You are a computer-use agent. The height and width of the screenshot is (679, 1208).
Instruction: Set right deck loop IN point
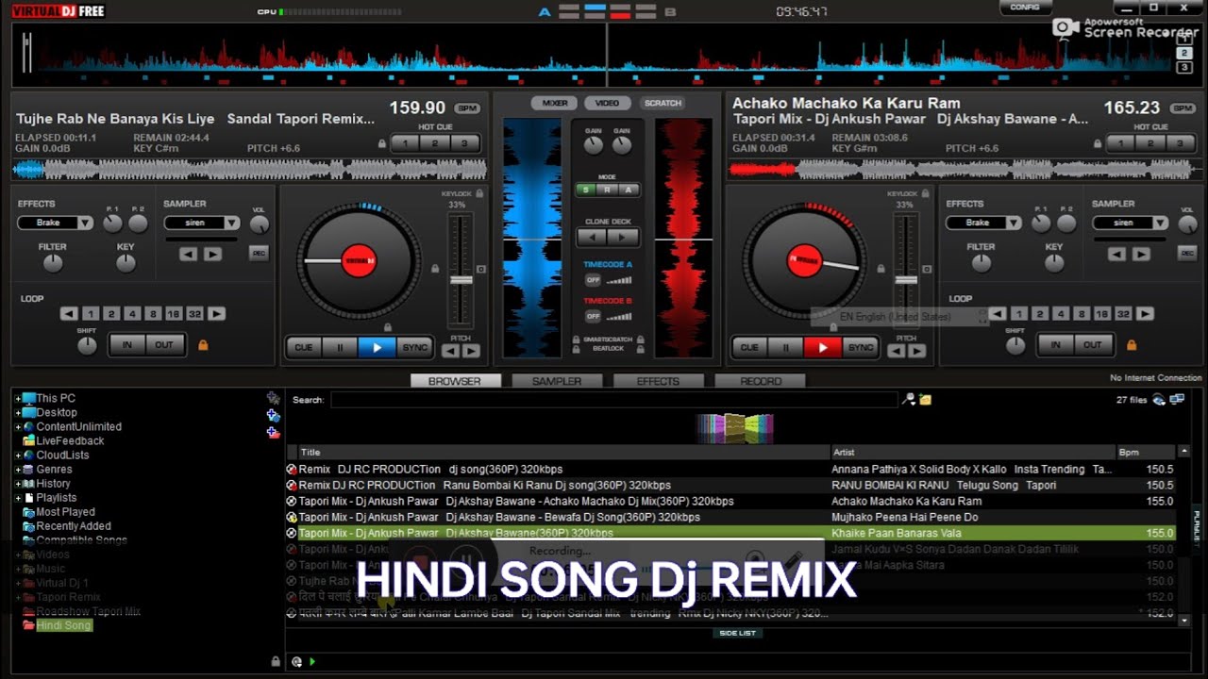coord(1056,345)
